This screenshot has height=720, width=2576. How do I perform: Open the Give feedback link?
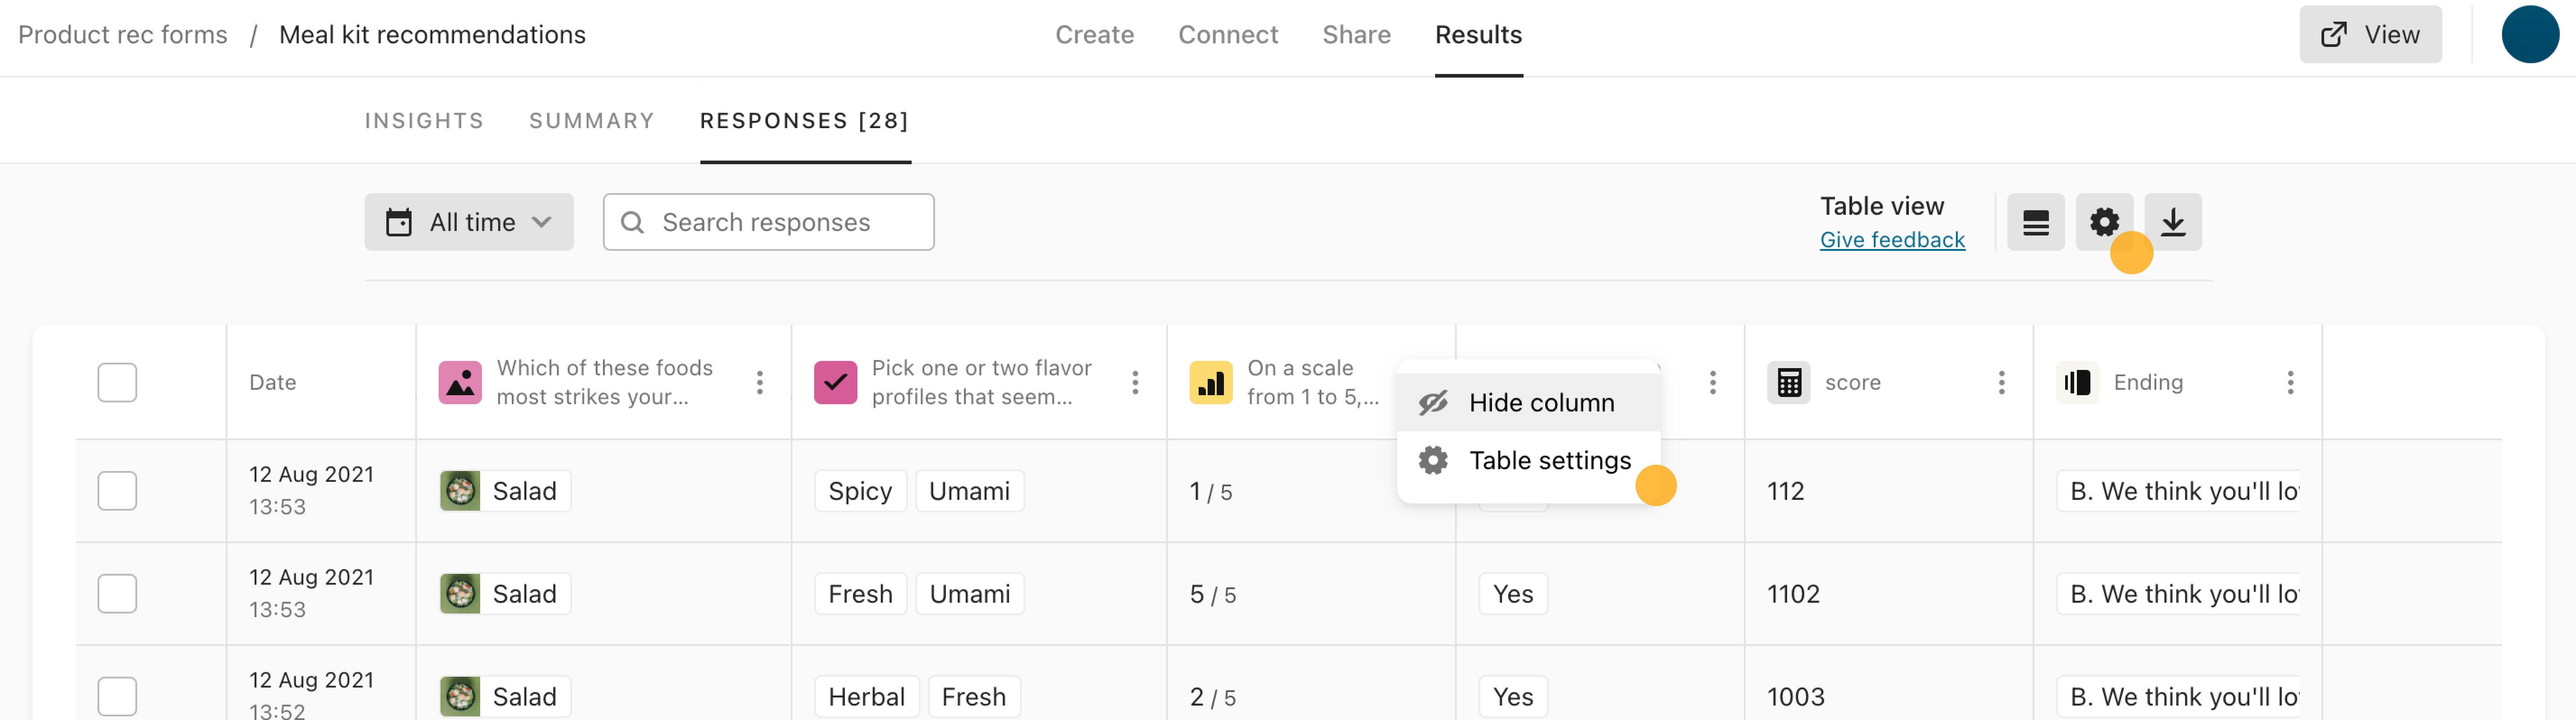pyautogui.click(x=1892, y=240)
